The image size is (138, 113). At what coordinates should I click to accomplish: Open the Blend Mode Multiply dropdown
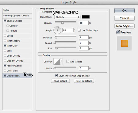pos(67,17)
